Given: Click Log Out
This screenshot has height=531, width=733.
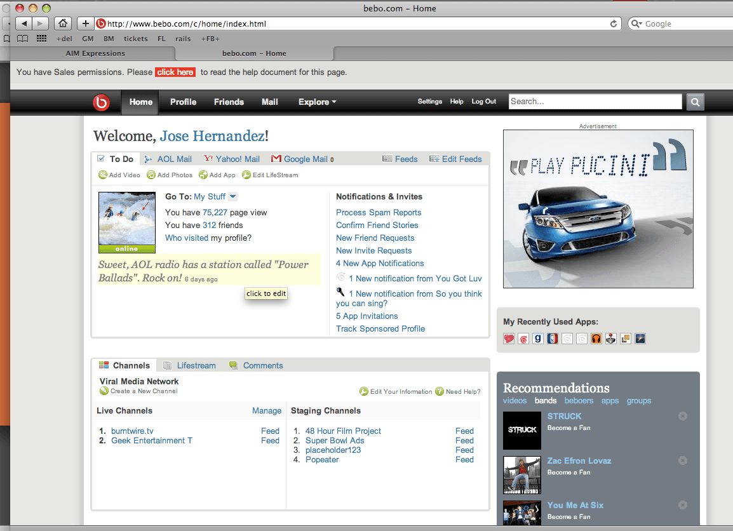Looking at the screenshot, I should [484, 102].
